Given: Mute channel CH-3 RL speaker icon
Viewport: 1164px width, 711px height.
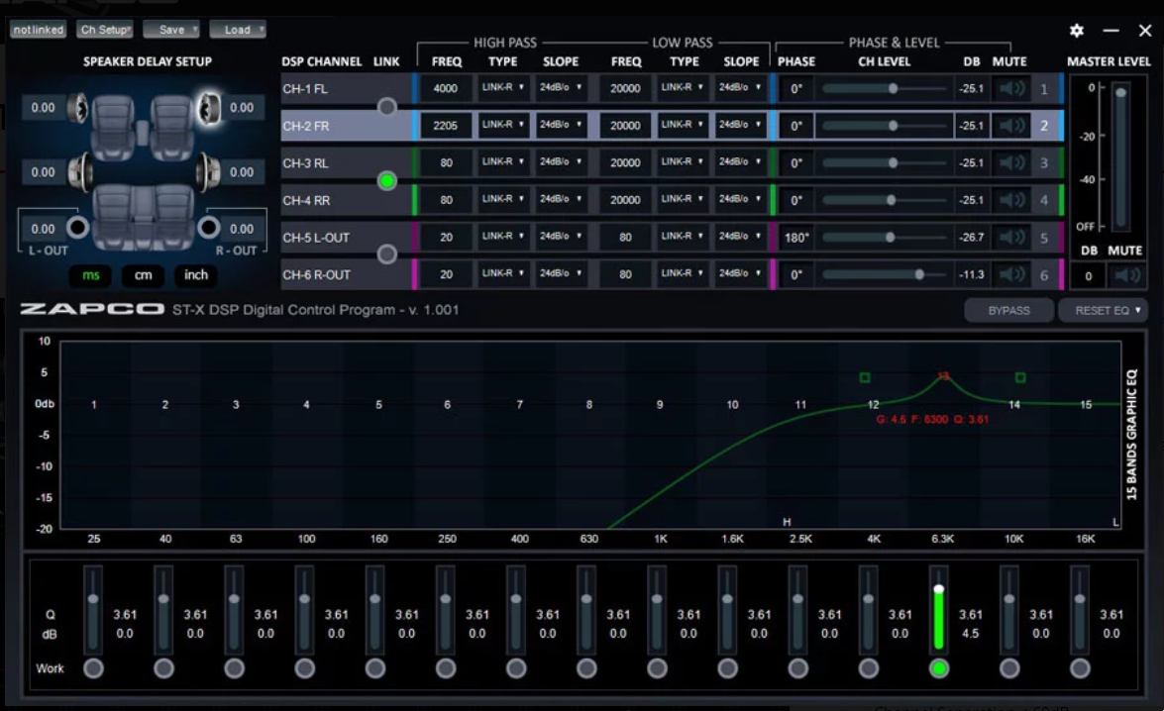Looking at the screenshot, I should pos(1011,162).
